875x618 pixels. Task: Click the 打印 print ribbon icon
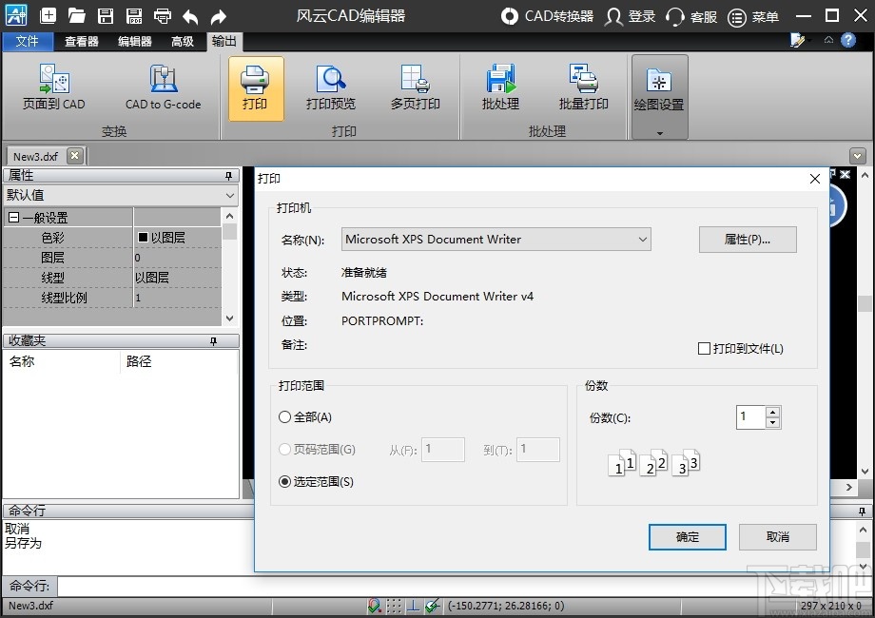(256, 88)
